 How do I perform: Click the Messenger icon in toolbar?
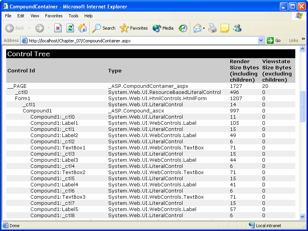coord(237,28)
